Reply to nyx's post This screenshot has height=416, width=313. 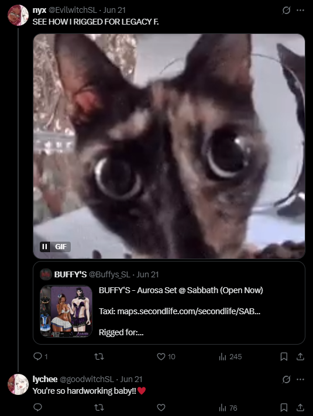[37, 356]
